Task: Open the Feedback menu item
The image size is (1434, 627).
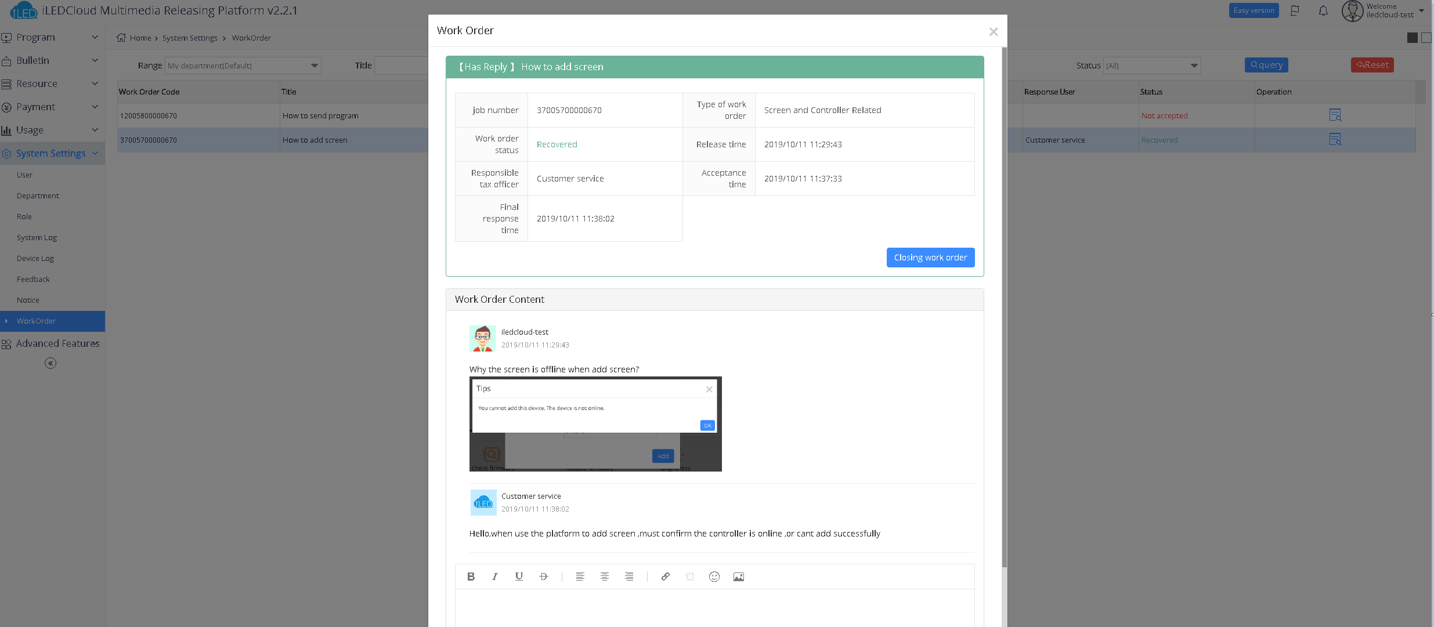Action: (x=33, y=279)
